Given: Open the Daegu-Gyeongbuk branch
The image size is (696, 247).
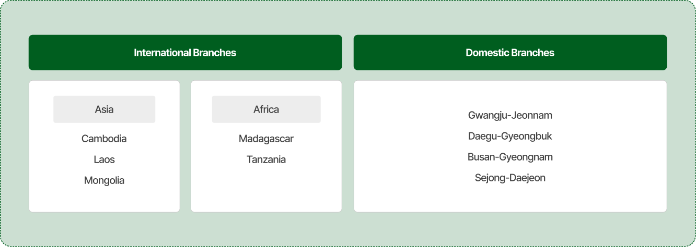Looking at the screenshot, I should pyautogui.click(x=510, y=136).
